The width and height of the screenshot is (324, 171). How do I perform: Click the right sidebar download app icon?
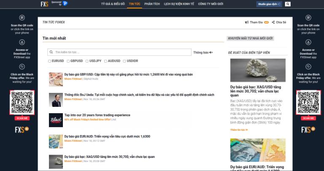(305, 42)
